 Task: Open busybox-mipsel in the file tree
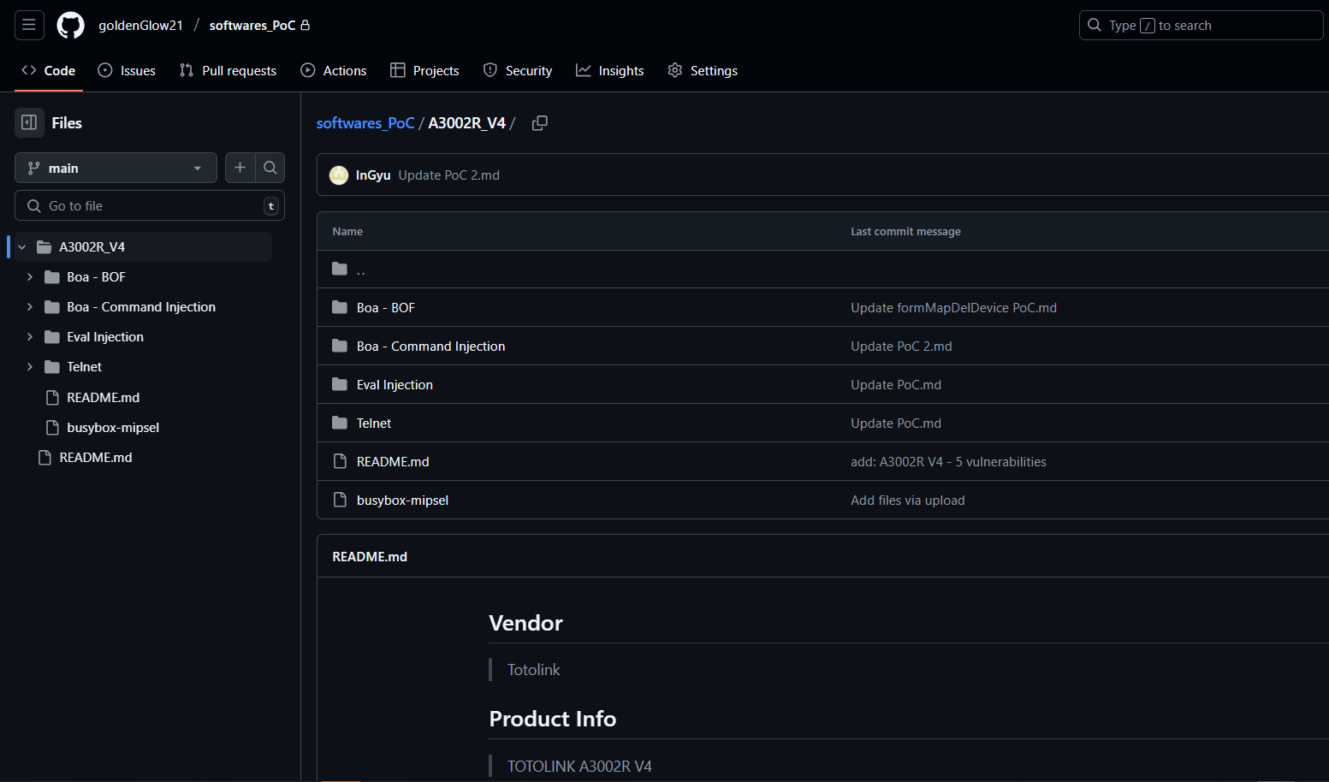(113, 428)
